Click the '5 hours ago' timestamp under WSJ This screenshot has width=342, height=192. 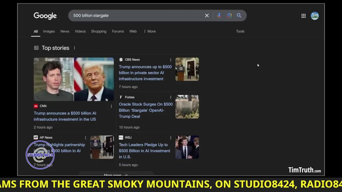pyautogui.click(x=128, y=165)
